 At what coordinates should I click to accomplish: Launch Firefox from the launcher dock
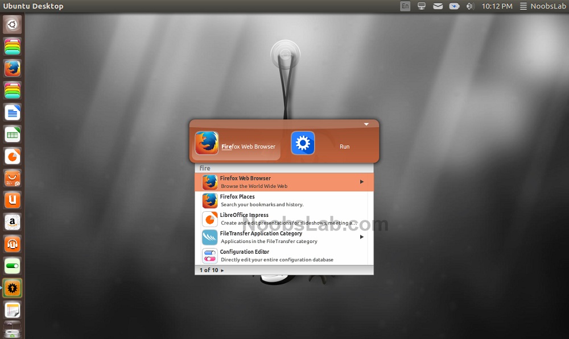(x=13, y=69)
